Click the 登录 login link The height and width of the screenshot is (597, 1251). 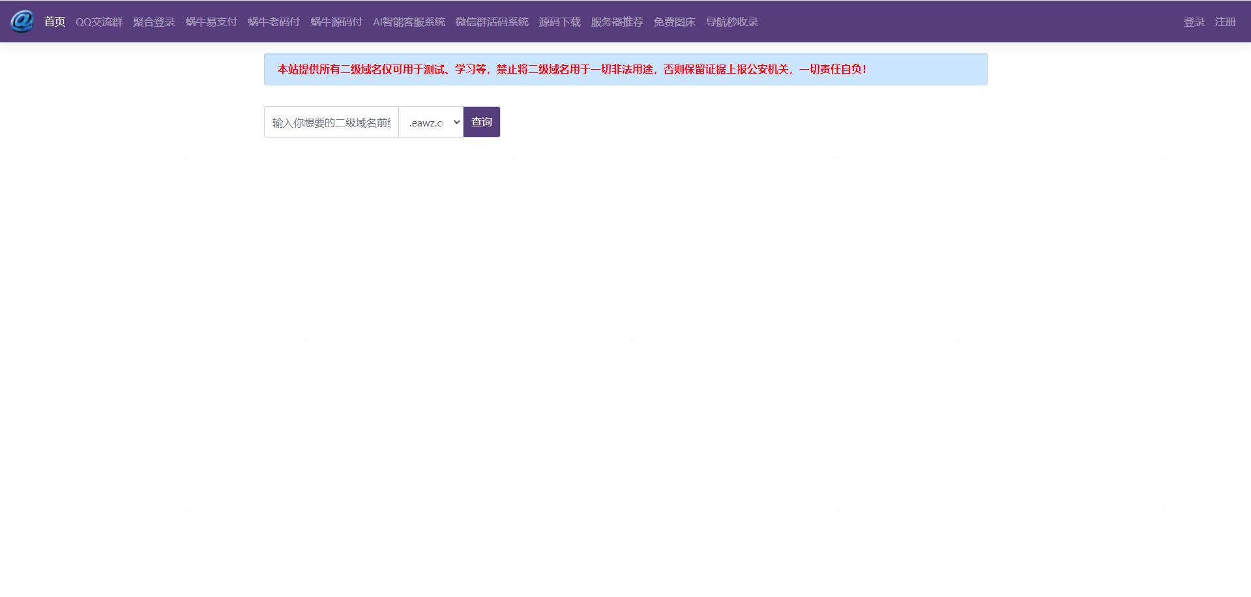tap(1194, 22)
